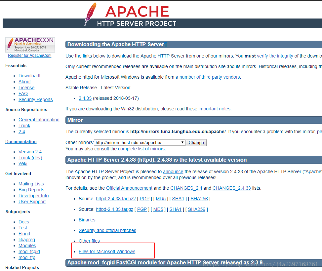The width and height of the screenshot is (322, 271).
Task: Download httpd-2.4.33.tar.gz source
Action: click(x=115, y=210)
